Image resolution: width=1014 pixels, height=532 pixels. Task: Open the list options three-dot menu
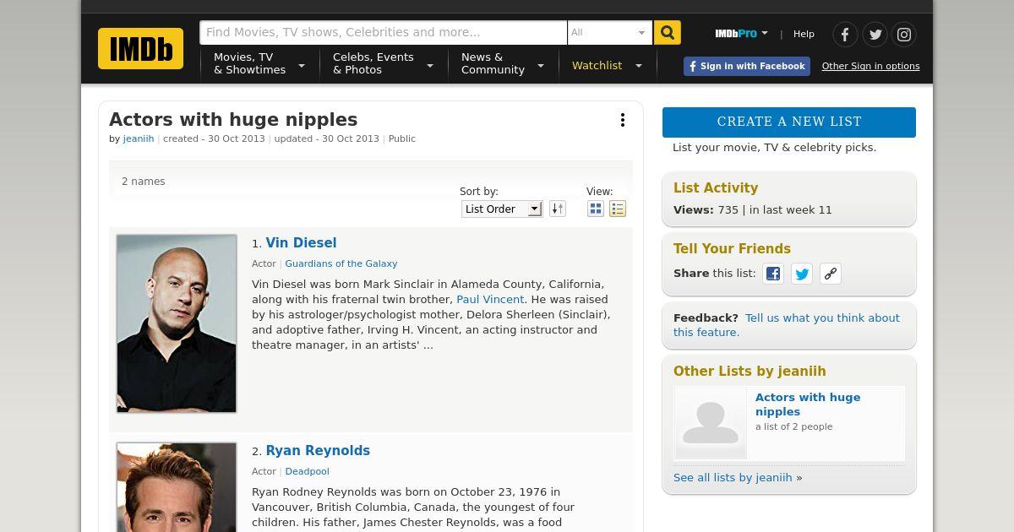click(x=623, y=120)
